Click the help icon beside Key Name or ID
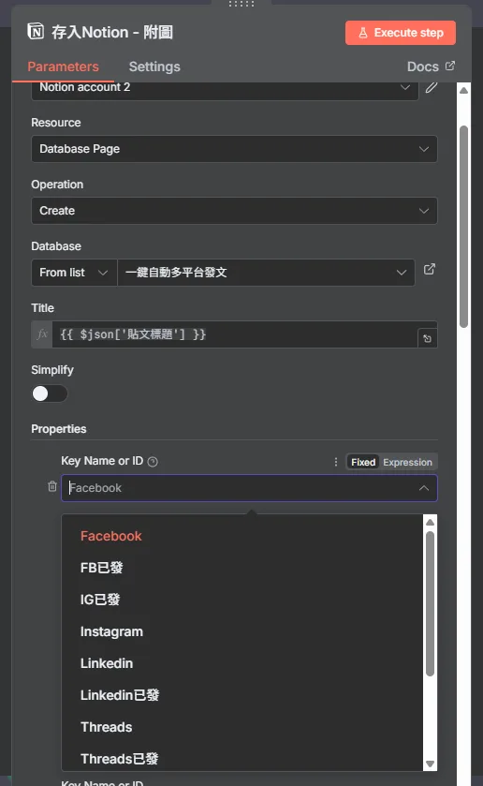The width and height of the screenshot is (483, 786). pyautogui.click(x=153, y=462)
